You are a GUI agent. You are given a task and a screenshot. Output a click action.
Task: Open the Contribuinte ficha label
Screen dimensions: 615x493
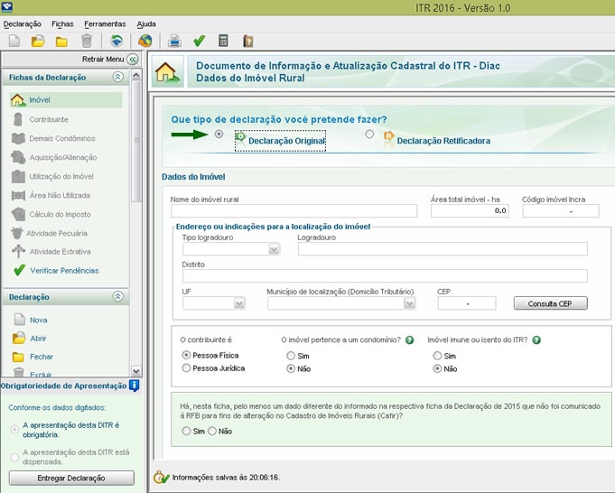tap(49, 119)
